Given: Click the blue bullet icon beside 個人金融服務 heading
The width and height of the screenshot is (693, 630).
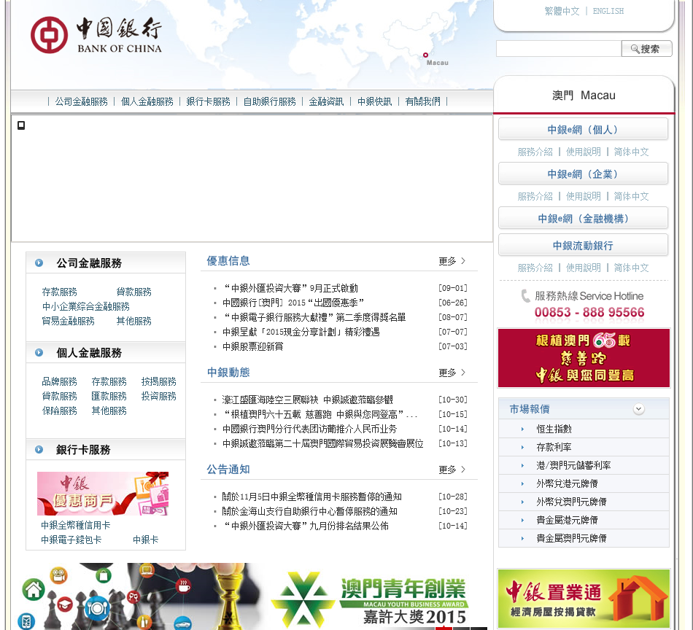Looking at the screenshot, I should pyautogui.click(x=39, y=353).
